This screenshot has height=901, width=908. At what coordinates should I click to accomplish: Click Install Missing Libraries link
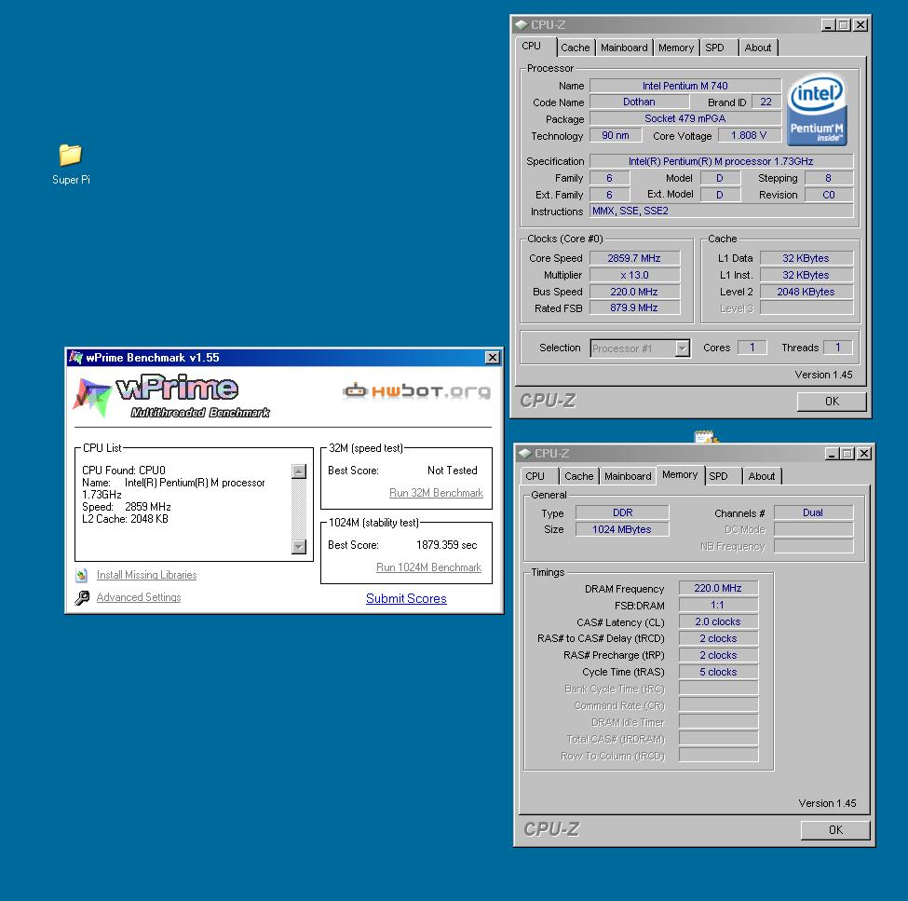tap(146, 575)
